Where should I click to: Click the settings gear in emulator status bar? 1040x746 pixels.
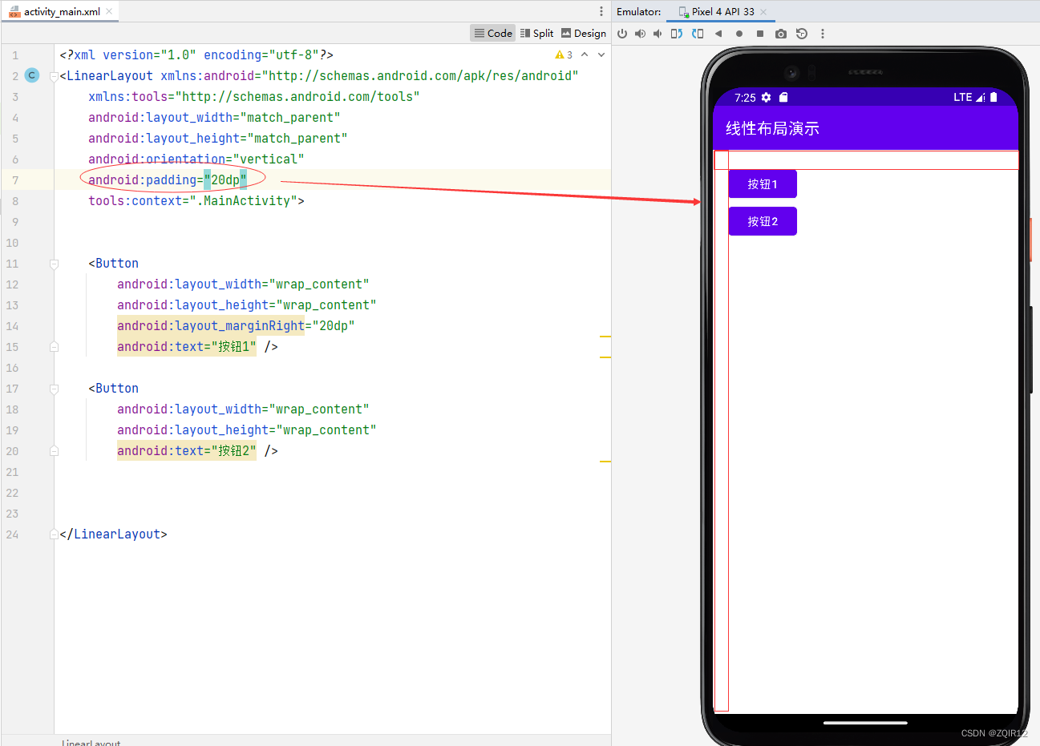(766, 97)
